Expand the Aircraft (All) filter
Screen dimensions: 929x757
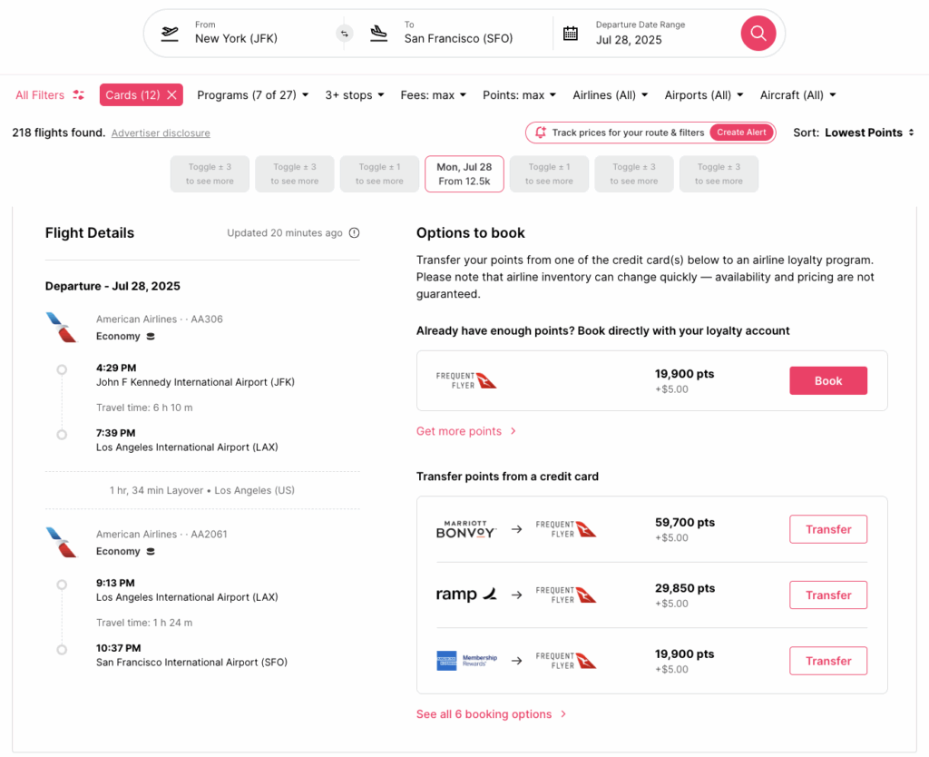tap(797, 95)
